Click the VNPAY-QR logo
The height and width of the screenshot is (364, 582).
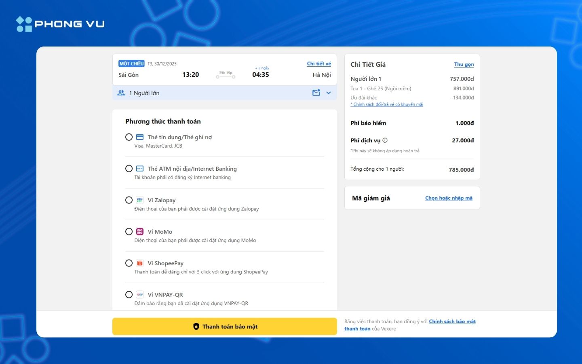click(140, 295)
